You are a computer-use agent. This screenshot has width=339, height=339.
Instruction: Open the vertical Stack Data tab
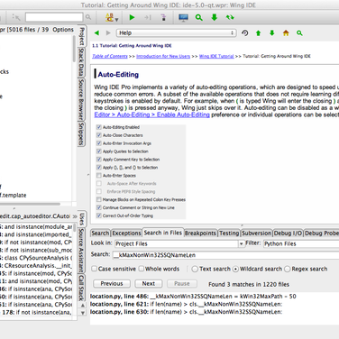click(x=81, y=62)
